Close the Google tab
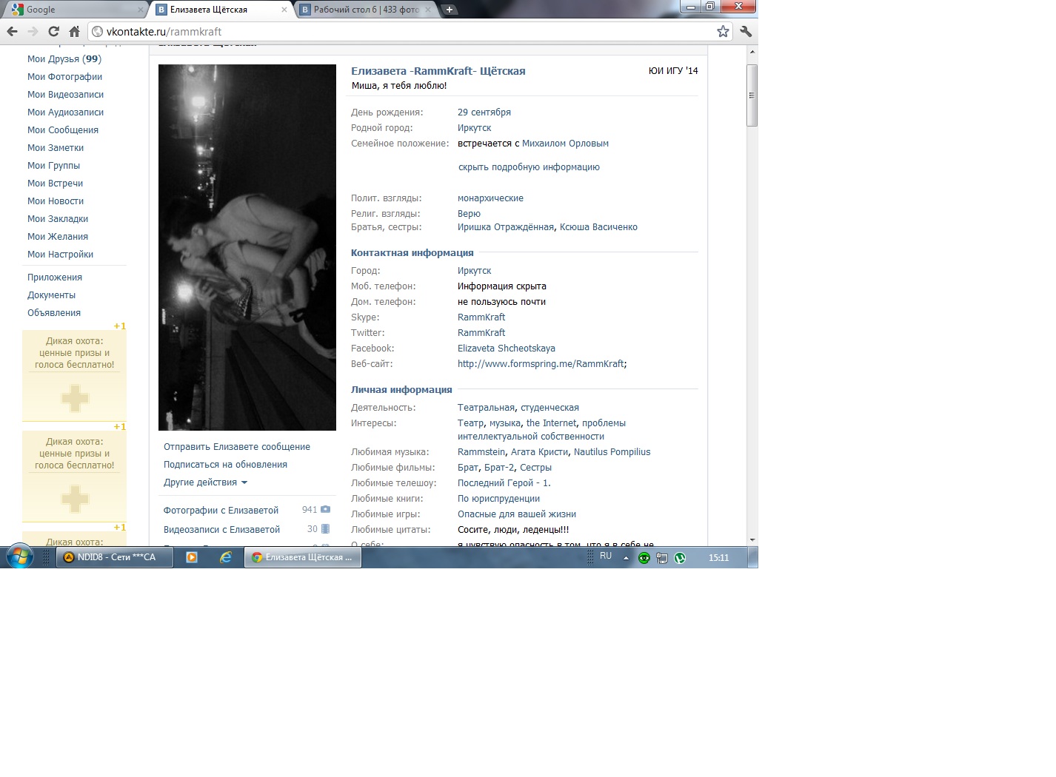This screenshot has height=777, width=1056. point(141,10)
